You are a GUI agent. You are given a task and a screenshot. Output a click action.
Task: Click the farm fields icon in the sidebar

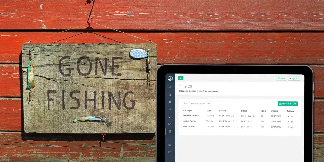pyautogui.click(x=170, y=109)
